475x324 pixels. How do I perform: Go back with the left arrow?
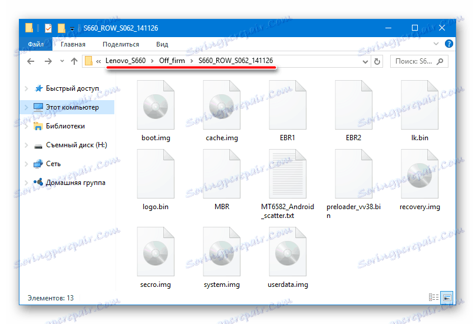31,61
